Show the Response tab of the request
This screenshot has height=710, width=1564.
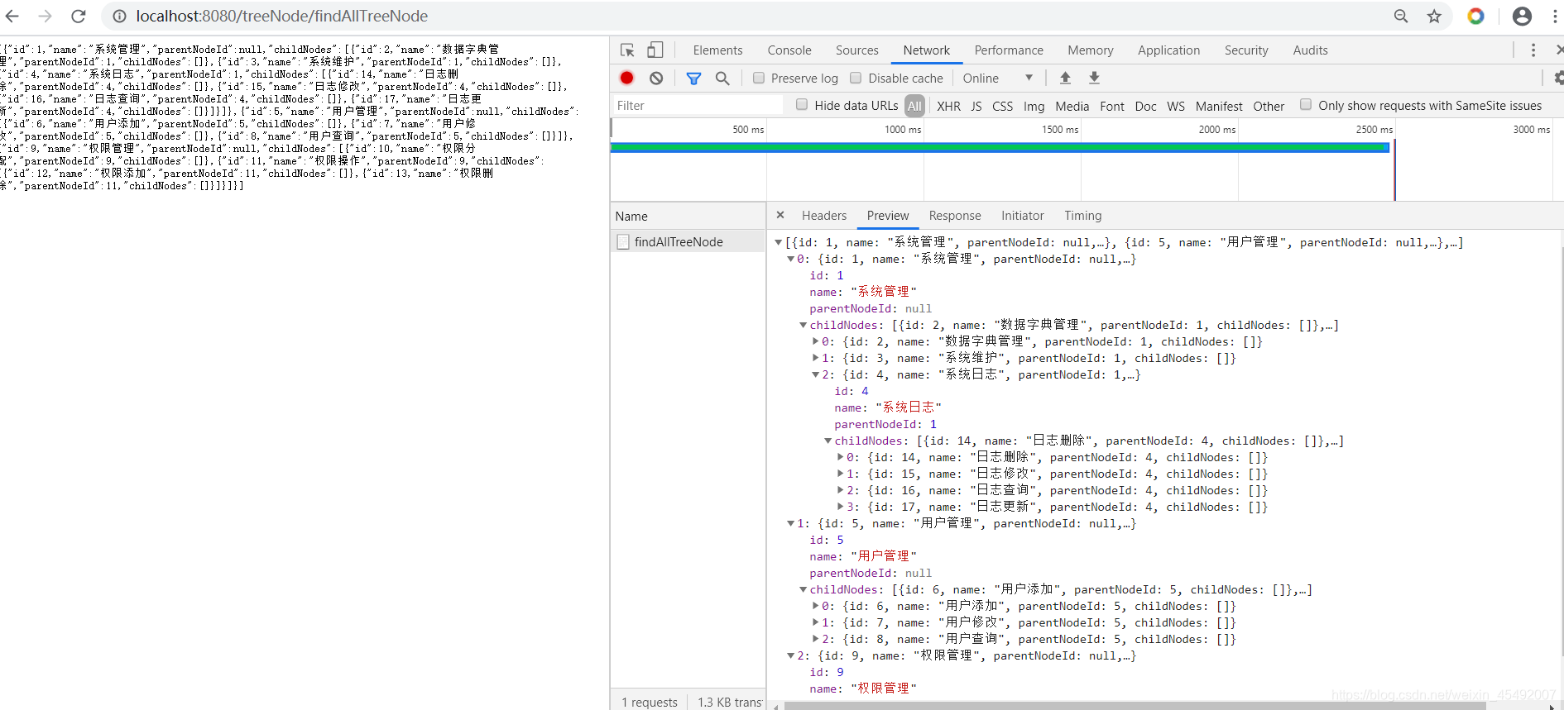pyautogui.click(x=955, y=216)
